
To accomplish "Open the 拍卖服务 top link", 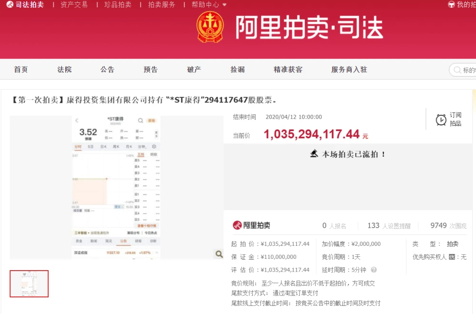I will (x=161, y=5).
